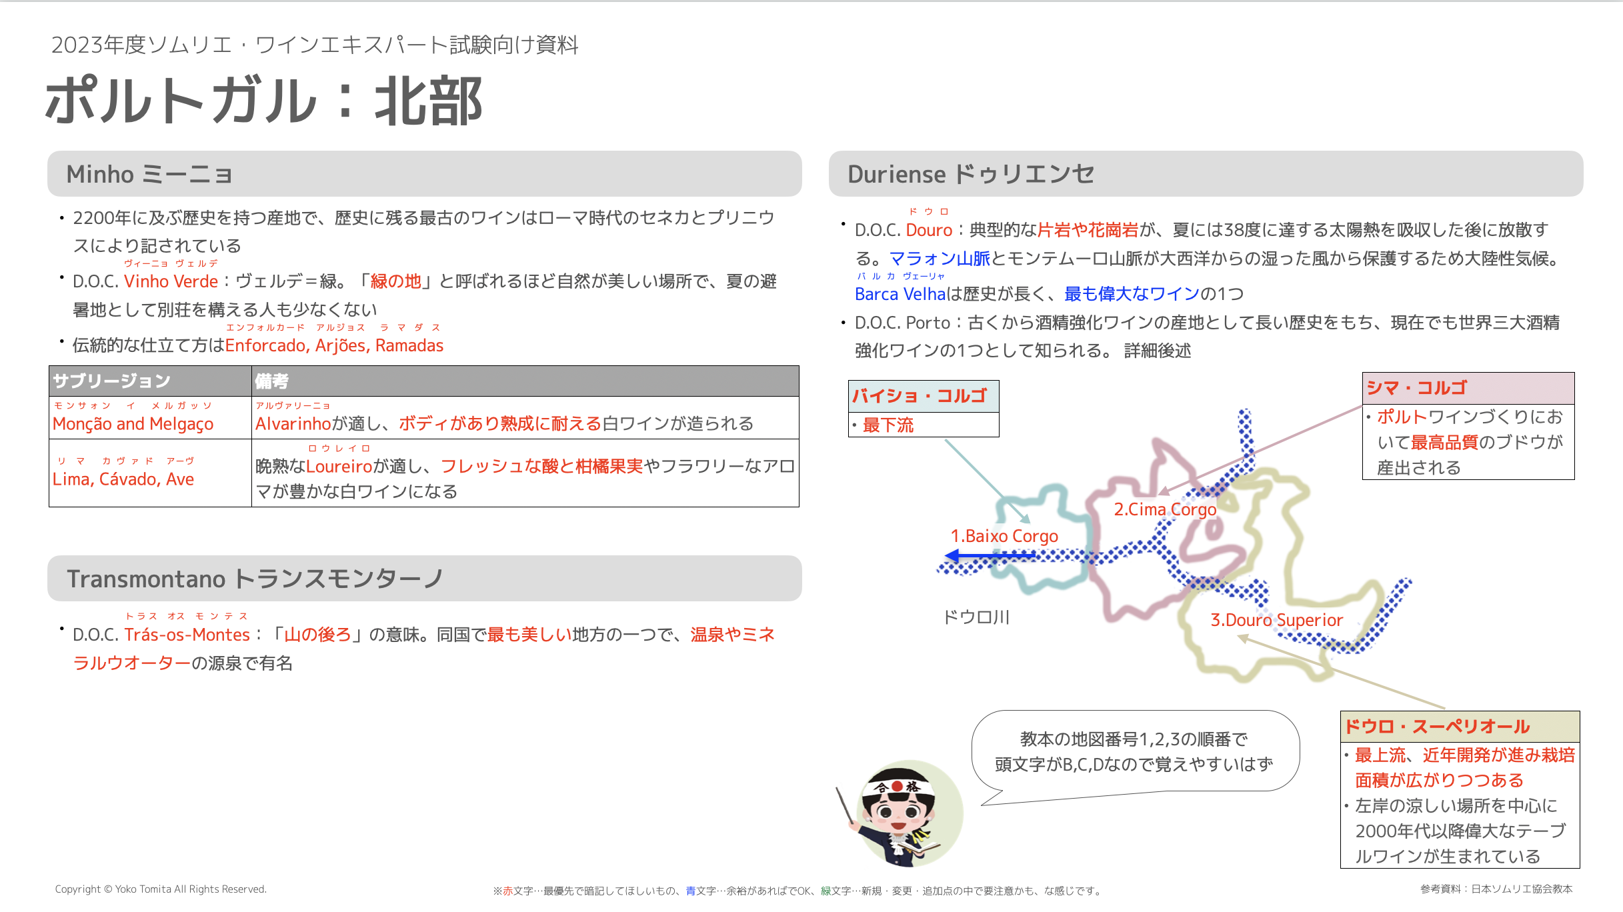
Task: Click the blue text マラォン山脈
Action: [940, 258]
